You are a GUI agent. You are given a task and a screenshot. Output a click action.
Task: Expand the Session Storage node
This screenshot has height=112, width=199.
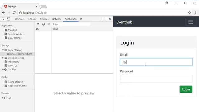click(x=3, y=58)
